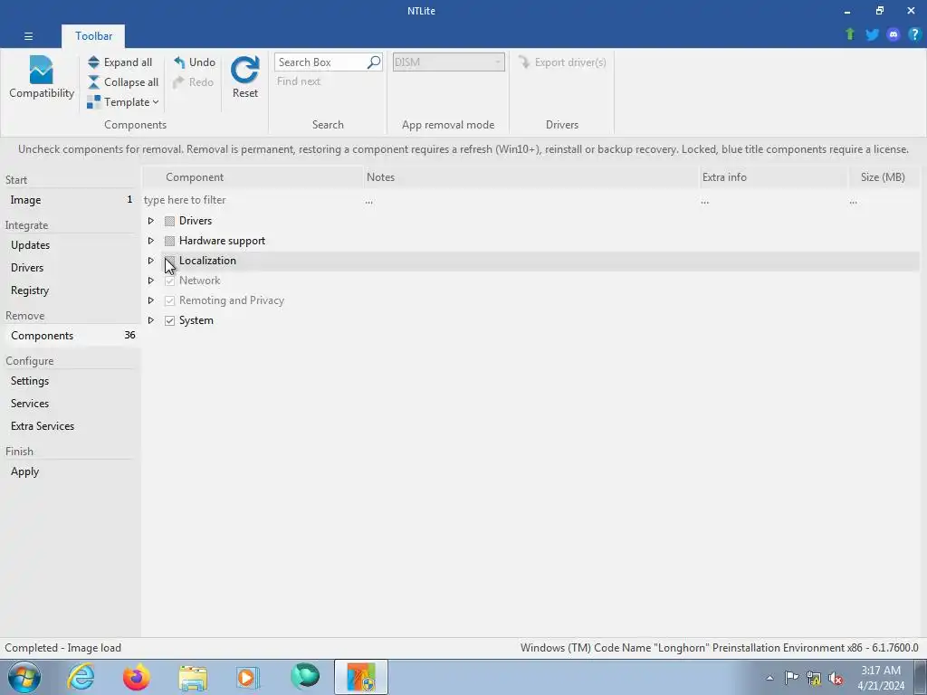Launch Internet Explorer from taskbar

pyautogui.click(x=81, y=677)
